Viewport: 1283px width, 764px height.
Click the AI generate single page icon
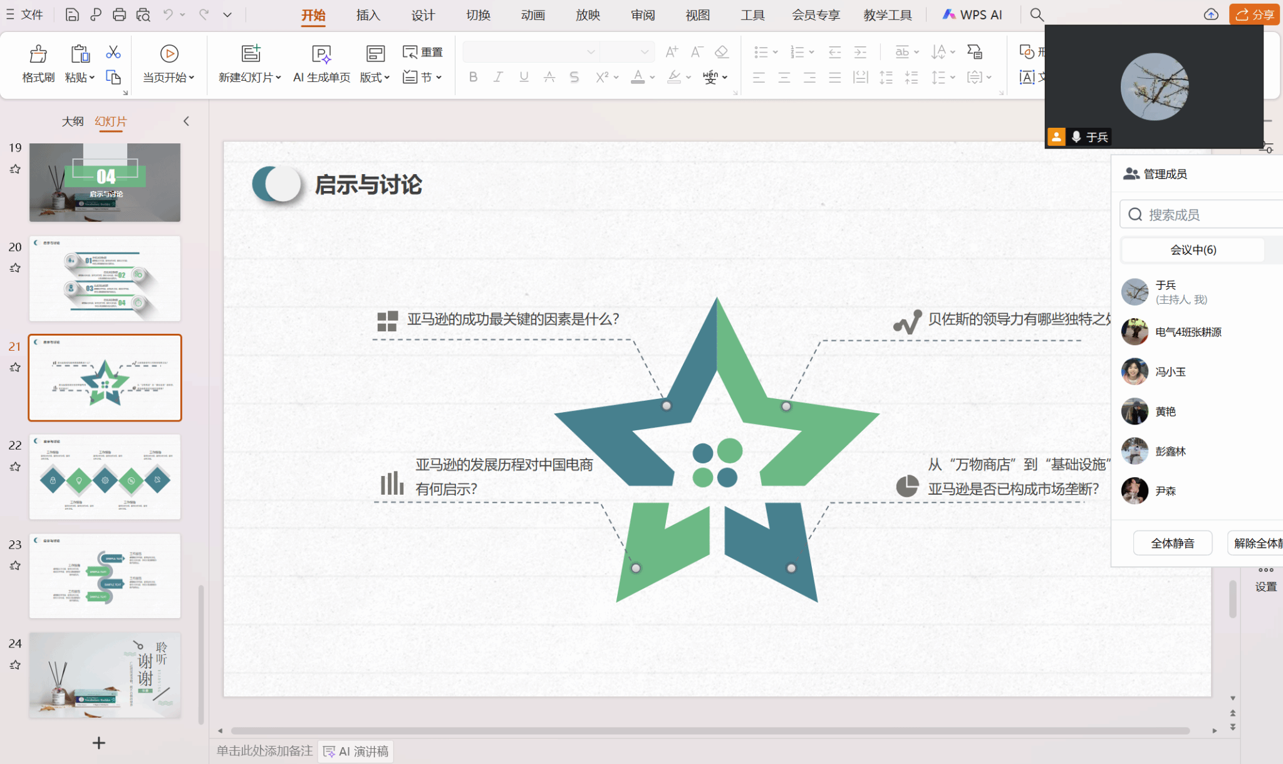[321, 54]
